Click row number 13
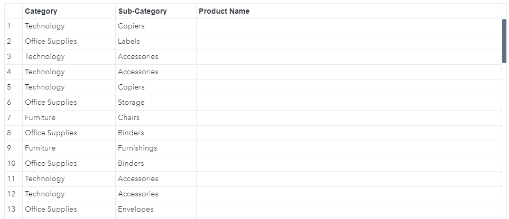The image size is (509, 219). pyautogui.click(x=12, y=210)
